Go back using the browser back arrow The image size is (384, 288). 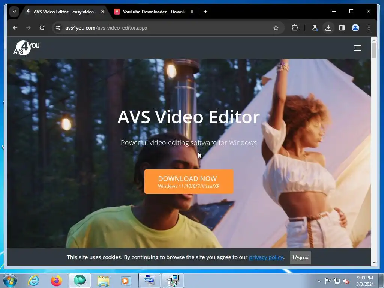point(15,28)
